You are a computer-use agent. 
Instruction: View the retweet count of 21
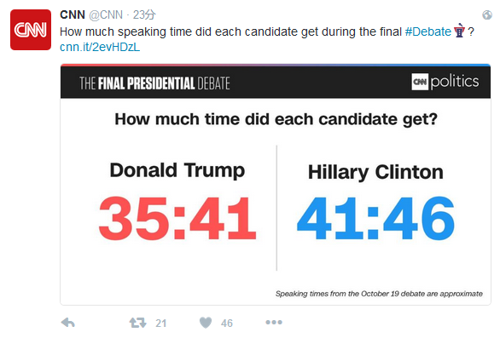(161, 324)
